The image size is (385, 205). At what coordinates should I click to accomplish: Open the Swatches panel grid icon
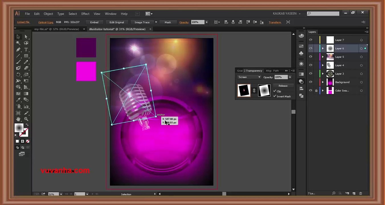pos(301,46)
